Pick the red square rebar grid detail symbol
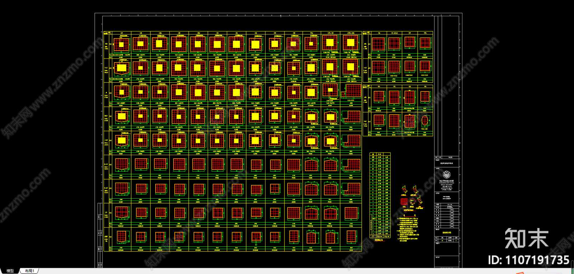This screenshot has width=574, height=274. (x=404, y=201)
